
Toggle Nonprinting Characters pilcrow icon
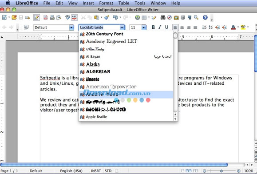point(190,17)
